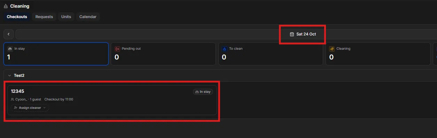Click the calendar icon beside Sat 24 Oct
This screenshot has width=437, height=138.
pyautogui.click(x=292, y=34)
